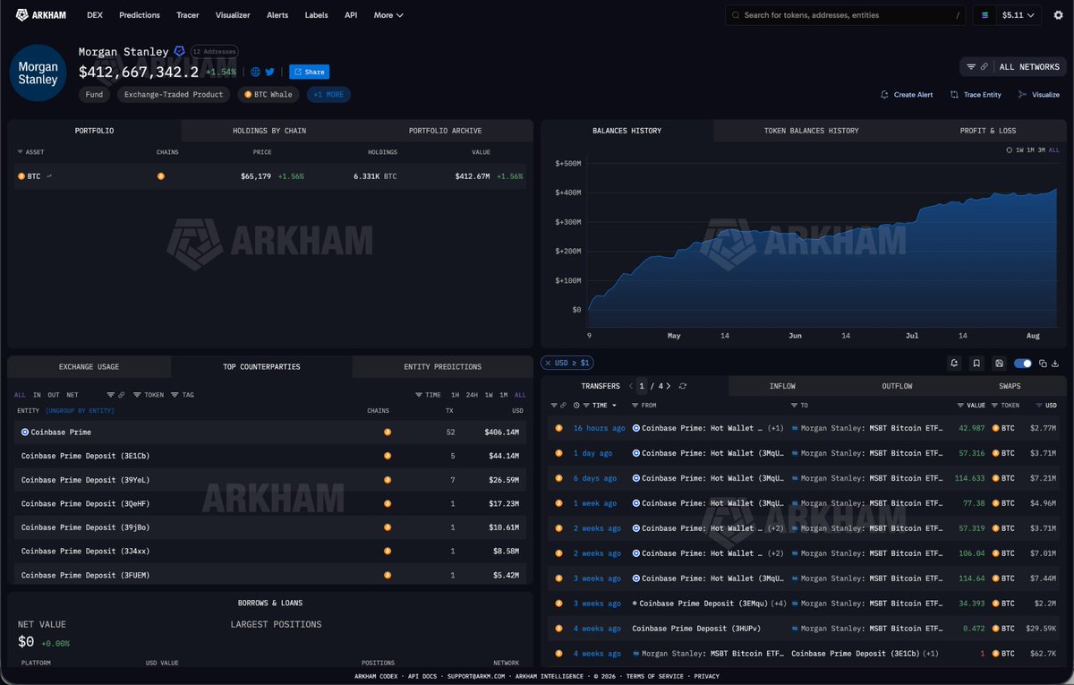
Task: Expand the +1 MORE tags chip
Action: click(x=328, y=94)
